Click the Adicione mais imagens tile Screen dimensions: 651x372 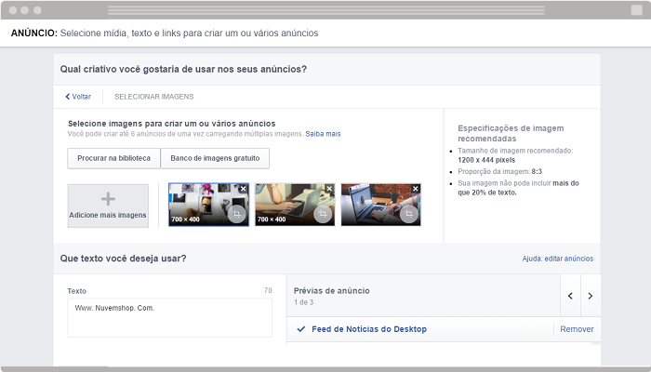(108, 206)
